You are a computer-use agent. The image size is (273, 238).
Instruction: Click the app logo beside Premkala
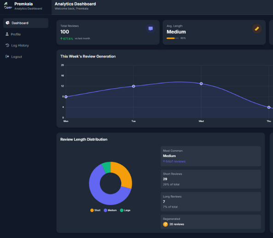click(8, 6)
